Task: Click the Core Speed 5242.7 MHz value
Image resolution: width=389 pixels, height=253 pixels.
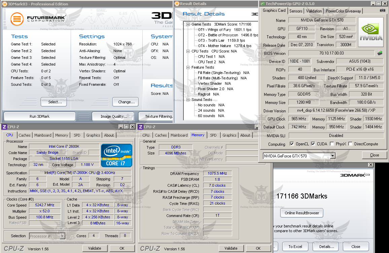Action: click(x=45, y=205)
